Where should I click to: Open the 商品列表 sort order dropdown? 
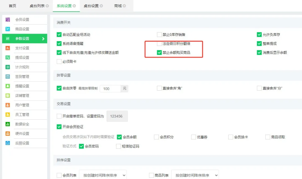pos(195,175)
